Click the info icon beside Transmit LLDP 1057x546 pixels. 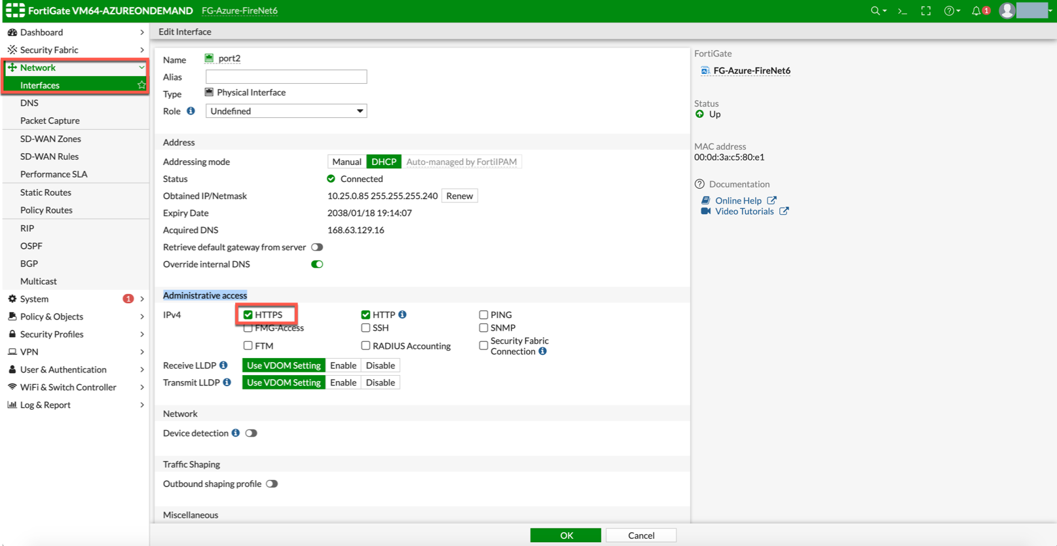[x=227, y=382]
